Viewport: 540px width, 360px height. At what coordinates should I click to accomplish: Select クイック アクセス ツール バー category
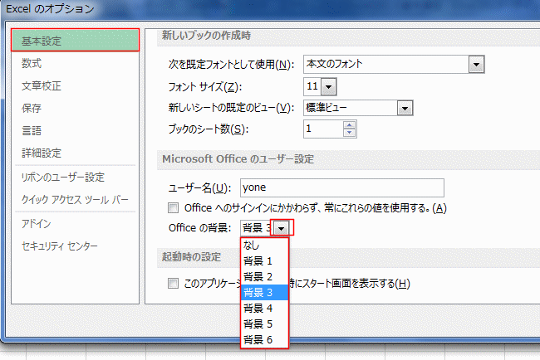(75, 199)
